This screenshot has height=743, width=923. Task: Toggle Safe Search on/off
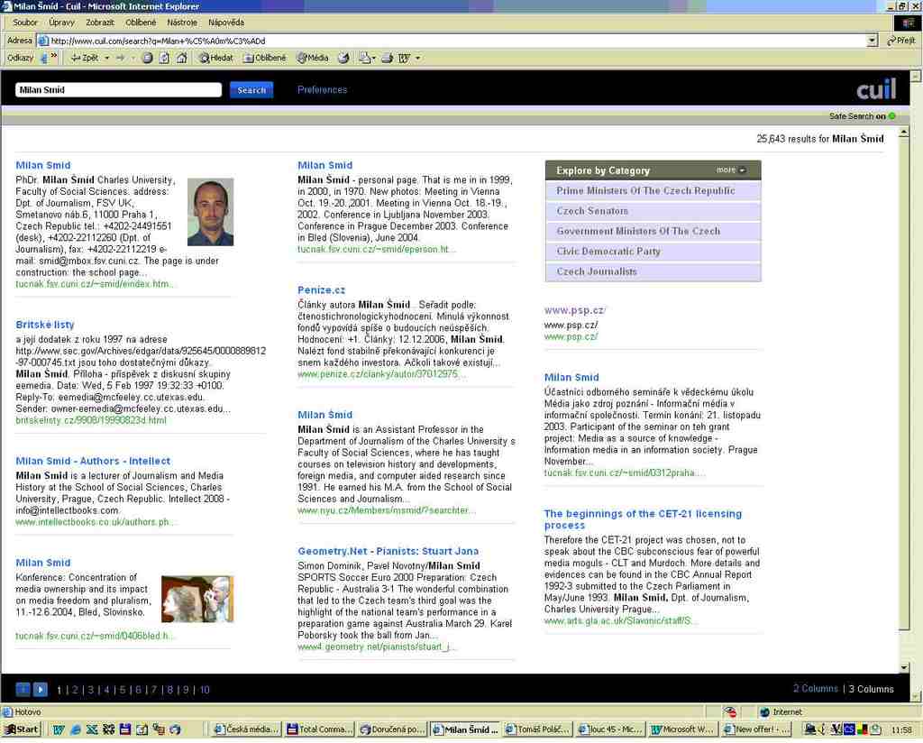(x=862, y=116)
